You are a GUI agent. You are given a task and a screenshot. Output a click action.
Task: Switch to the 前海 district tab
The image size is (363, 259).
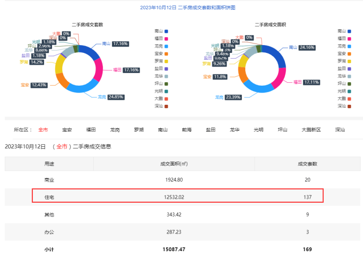186,130
